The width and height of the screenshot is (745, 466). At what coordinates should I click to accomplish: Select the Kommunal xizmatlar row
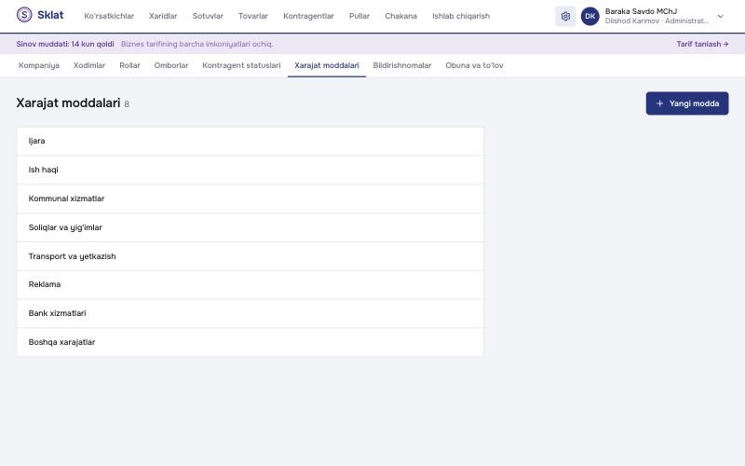click(250, 199)
